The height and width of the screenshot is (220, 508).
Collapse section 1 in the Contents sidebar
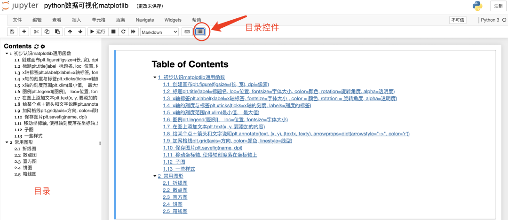pos(7,54)
